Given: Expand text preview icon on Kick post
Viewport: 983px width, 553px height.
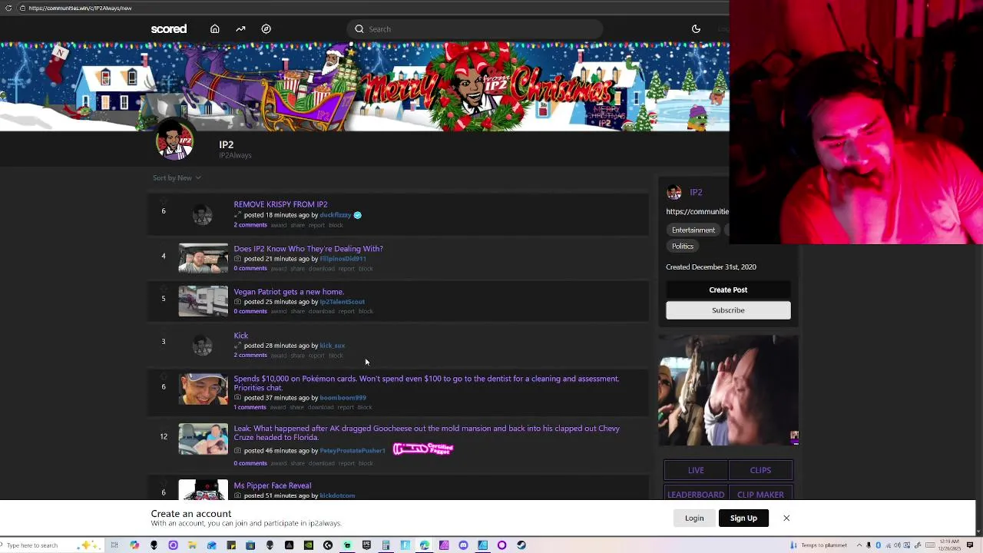Looking at the screenshot, I should coord(237,346).
